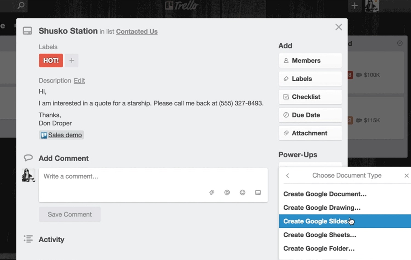This screenshot has width=411, height=260.
Task: Insert an emoji into the comment
Action: [x=242, y=193]
